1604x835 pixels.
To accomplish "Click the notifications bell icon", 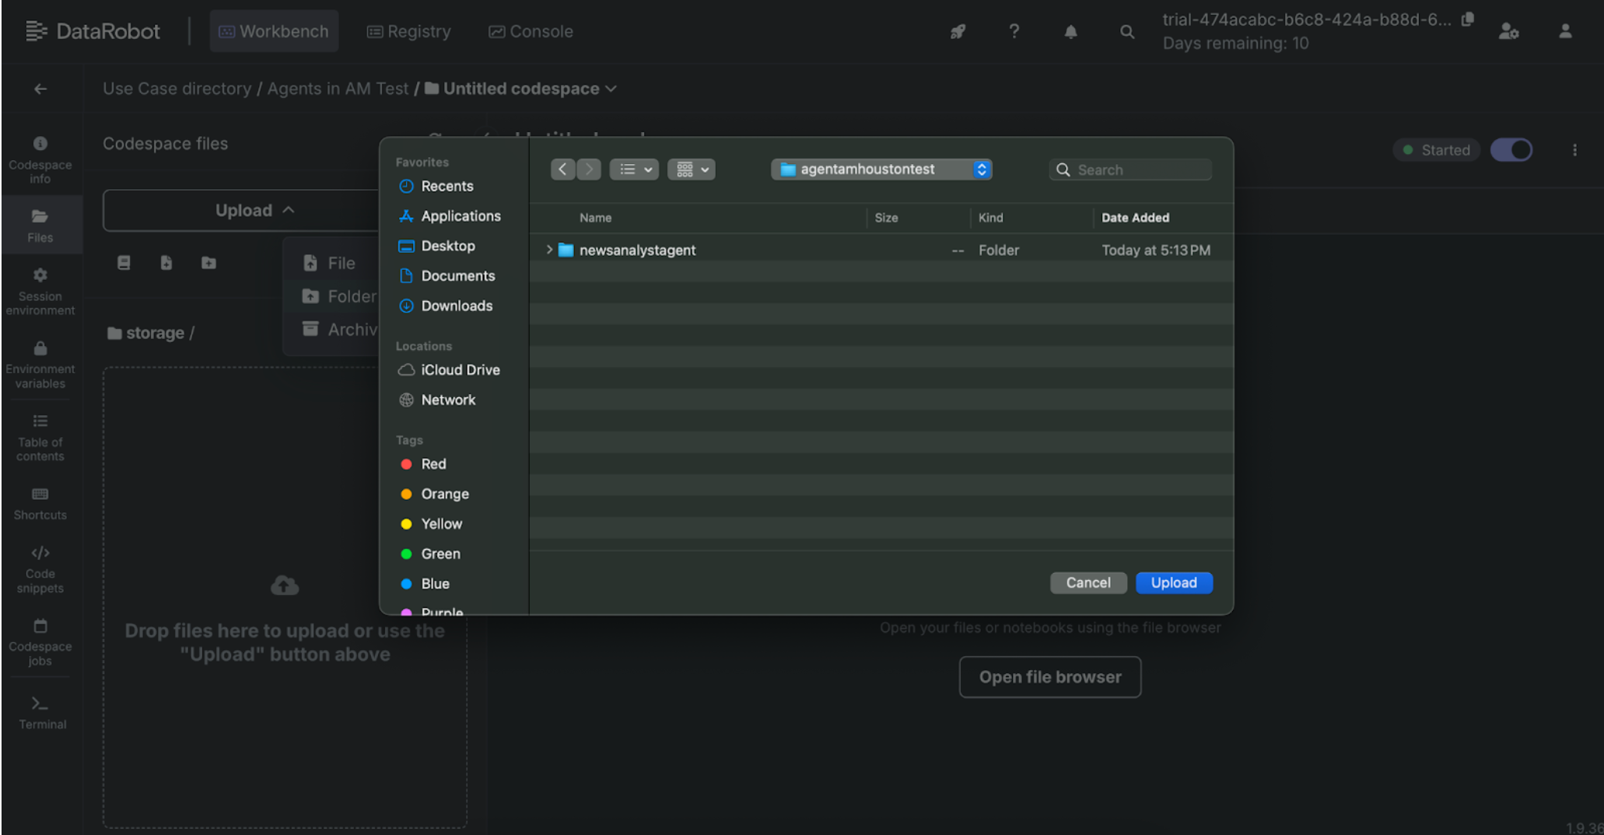I will [1070, 32].
